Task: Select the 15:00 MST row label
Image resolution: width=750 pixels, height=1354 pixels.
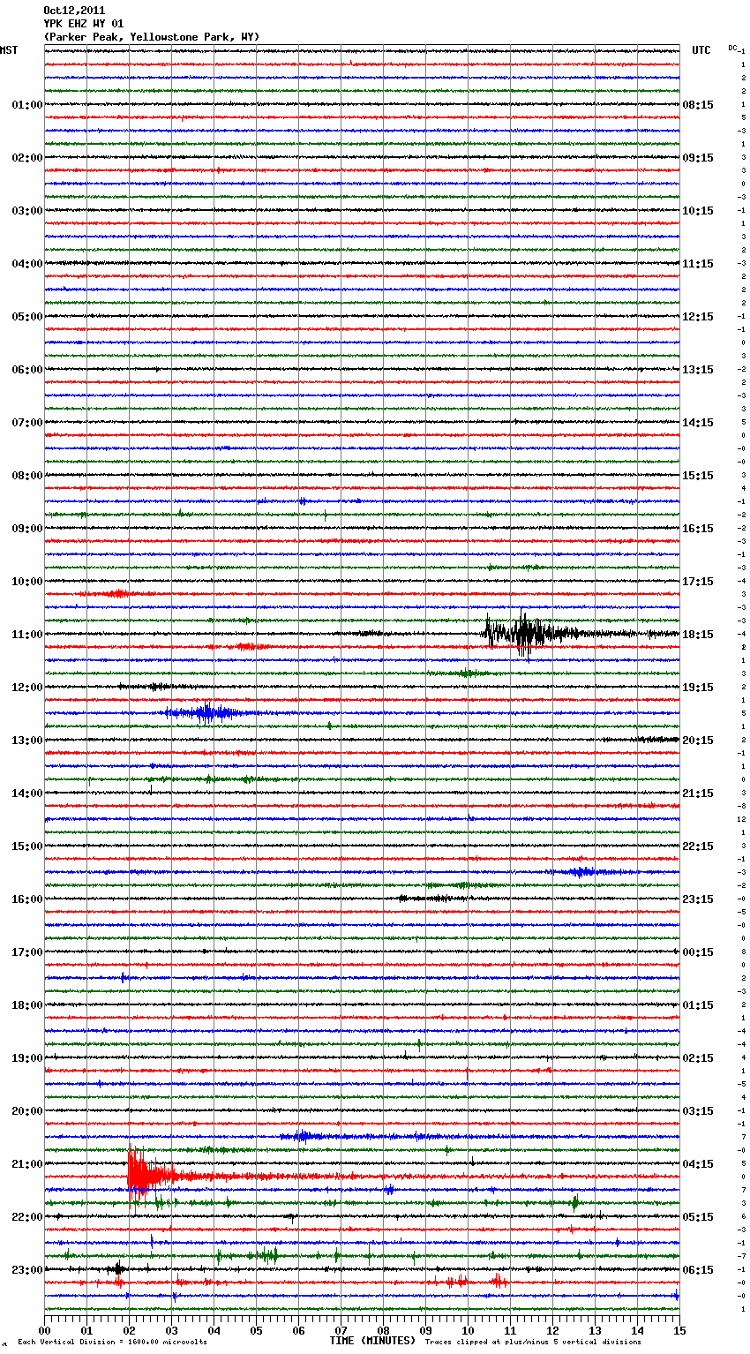Action: [26, 846]
